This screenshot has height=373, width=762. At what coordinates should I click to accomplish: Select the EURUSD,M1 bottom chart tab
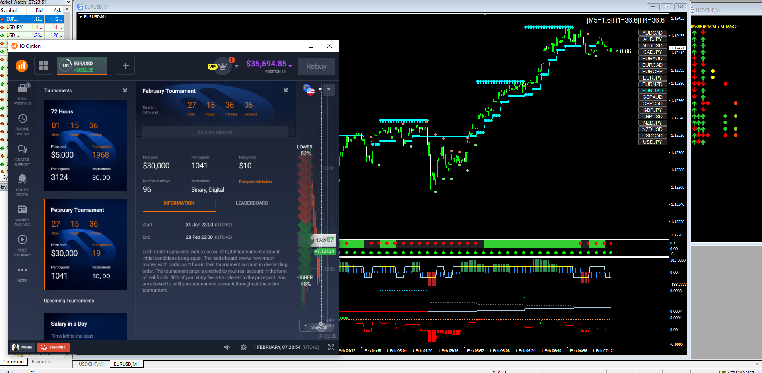click(x=126, y=364)
